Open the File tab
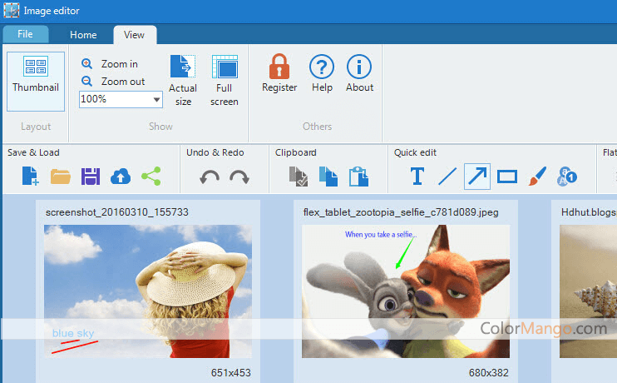Viewport: 617px width, 383px height. (26, 34)
